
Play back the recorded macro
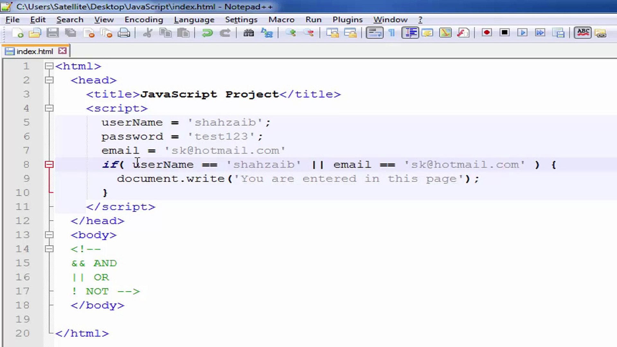[523, 33]
